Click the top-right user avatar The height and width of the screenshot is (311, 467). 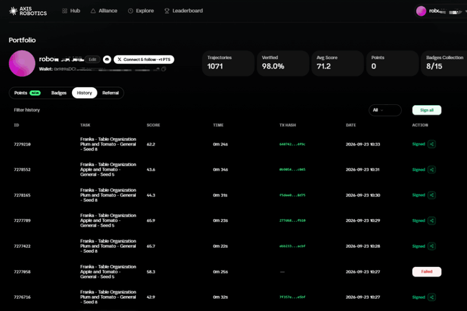(x=421, y=11)
